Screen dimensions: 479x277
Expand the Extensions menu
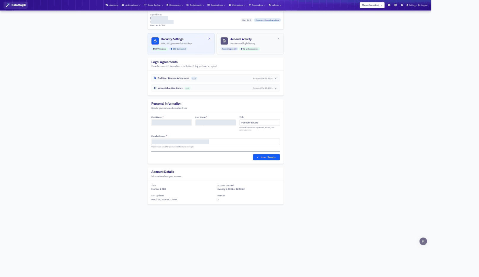click(x=237, y=5)
